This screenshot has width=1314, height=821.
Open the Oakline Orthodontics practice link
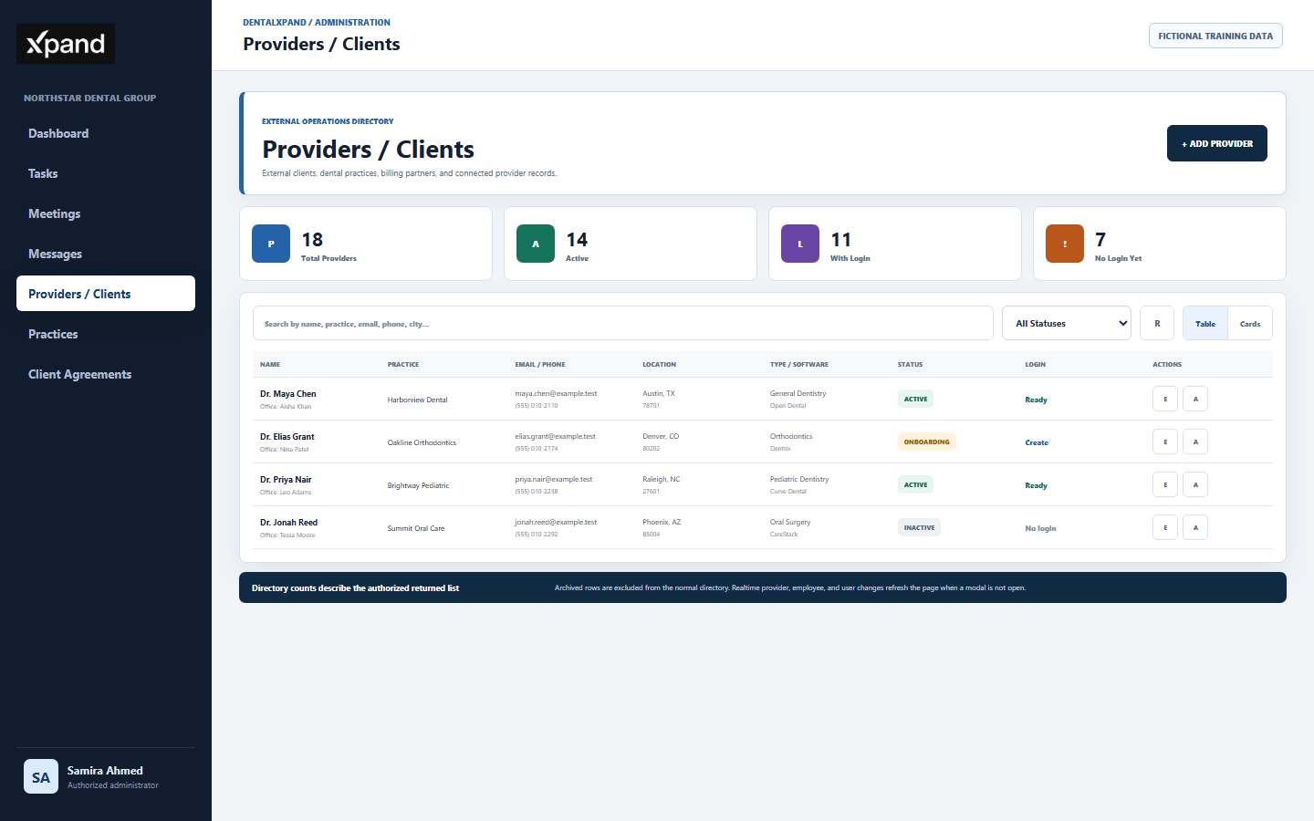(x=422, y=442)
